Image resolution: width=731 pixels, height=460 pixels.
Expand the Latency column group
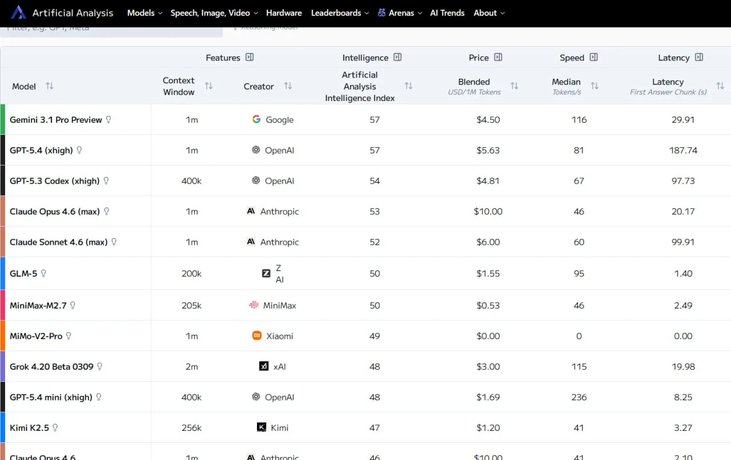[699, 58]
